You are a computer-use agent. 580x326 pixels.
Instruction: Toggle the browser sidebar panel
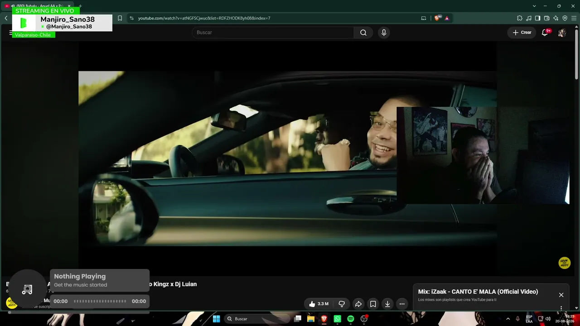tap(537, 18)
